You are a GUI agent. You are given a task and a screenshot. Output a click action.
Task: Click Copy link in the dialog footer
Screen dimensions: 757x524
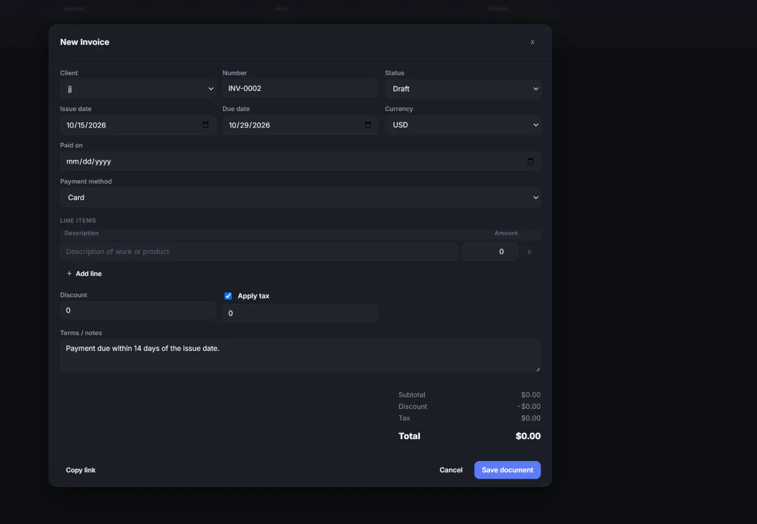(x=81, y=470)
